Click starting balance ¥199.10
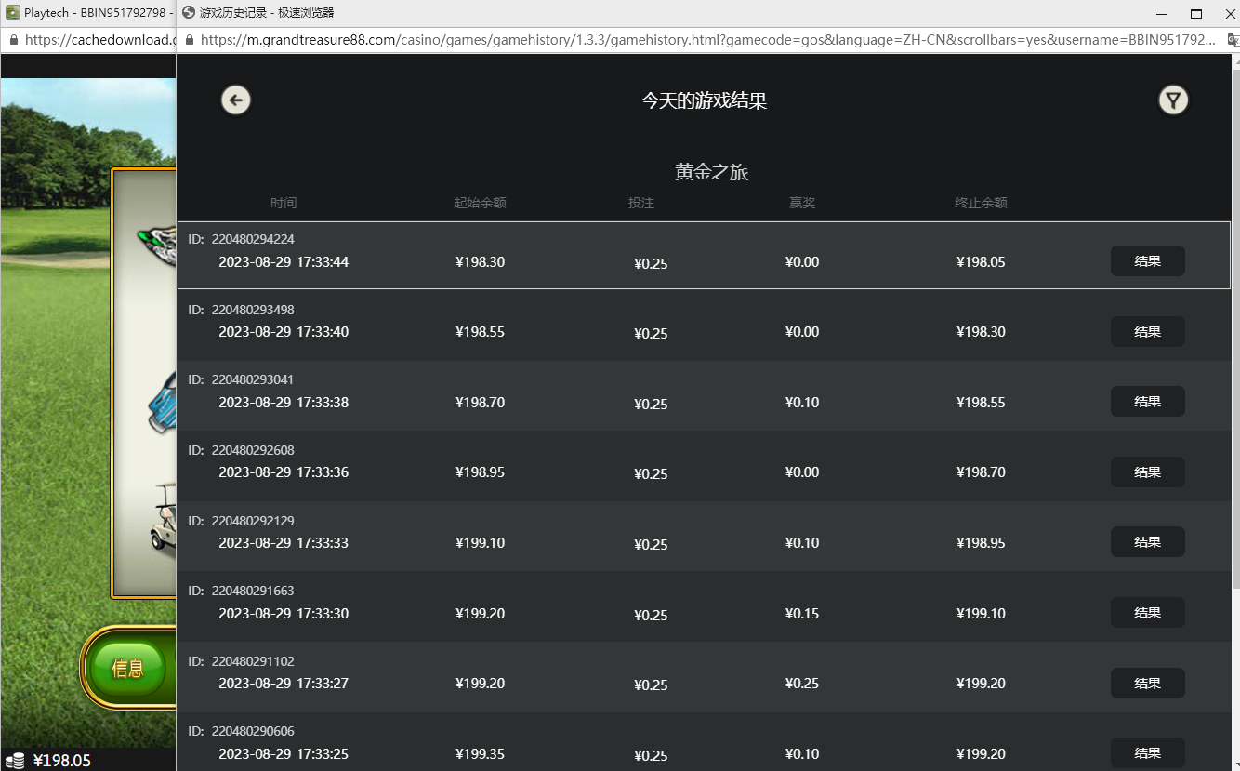 (480, 543)
